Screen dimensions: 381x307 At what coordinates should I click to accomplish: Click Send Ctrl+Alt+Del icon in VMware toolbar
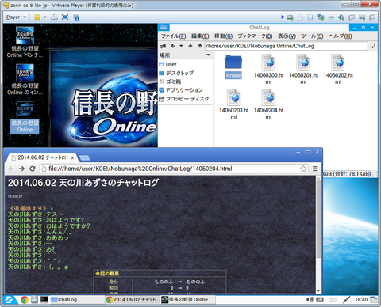54,17
